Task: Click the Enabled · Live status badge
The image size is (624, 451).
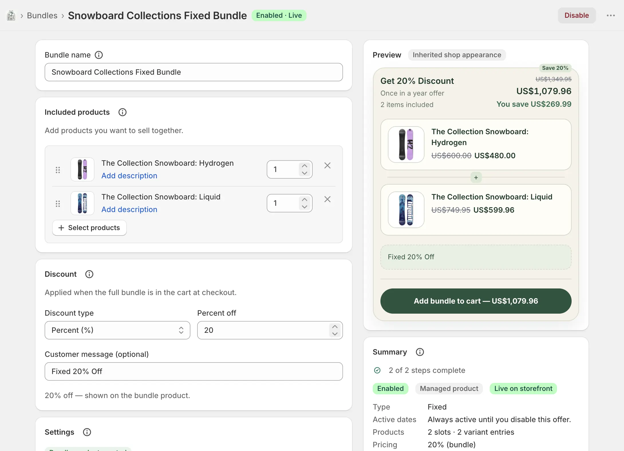Action: point(279,15)
